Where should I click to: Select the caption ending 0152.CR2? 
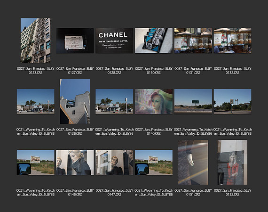(x=232, y=193)
